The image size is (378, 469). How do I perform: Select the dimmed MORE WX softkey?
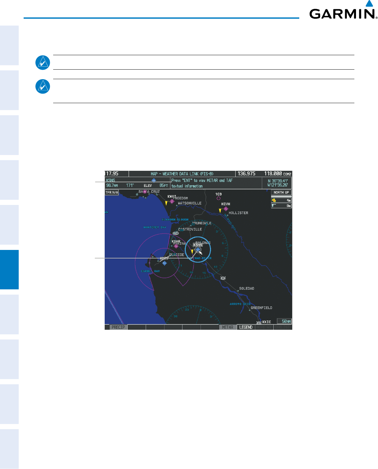tap(264, 327)
